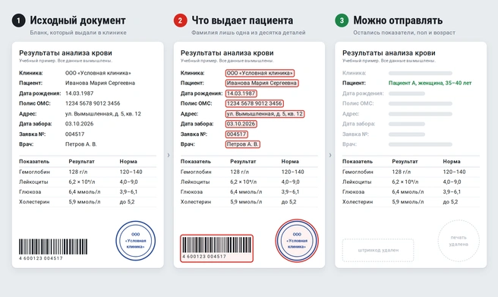This screenshot has height=297, width=498.
Task: Click the greyed 'Полис ОМС:' label in the third card
Action: coord(358,103)
